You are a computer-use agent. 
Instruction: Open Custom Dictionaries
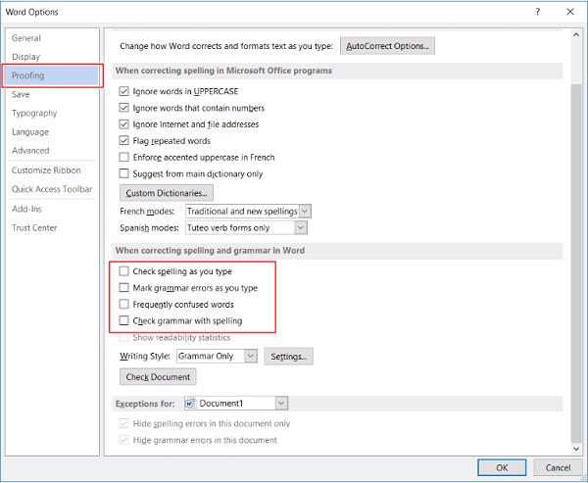169,193
